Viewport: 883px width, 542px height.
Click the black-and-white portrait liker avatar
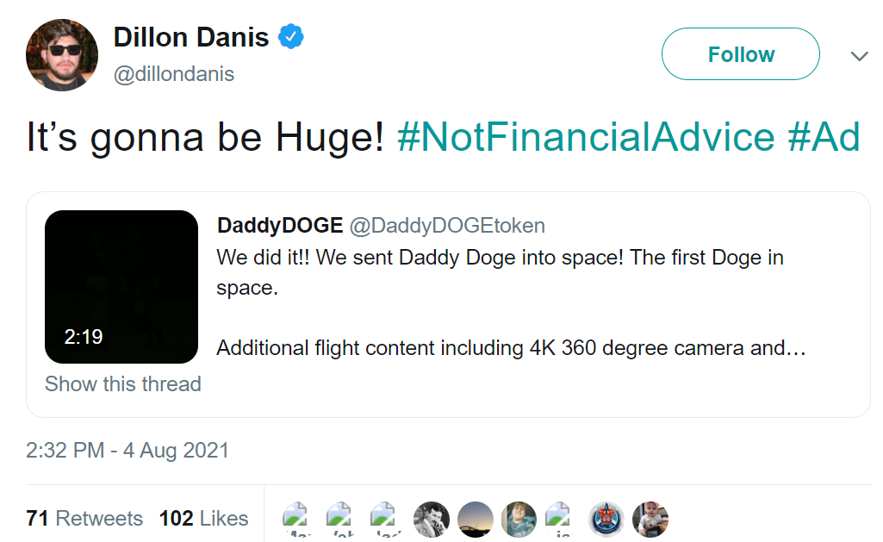(x=431, y=520)
